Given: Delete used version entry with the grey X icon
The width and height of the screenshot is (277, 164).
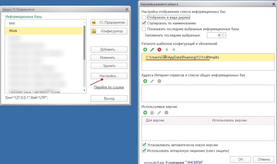Looking at the screenshot, I should [x=166, y=113].
